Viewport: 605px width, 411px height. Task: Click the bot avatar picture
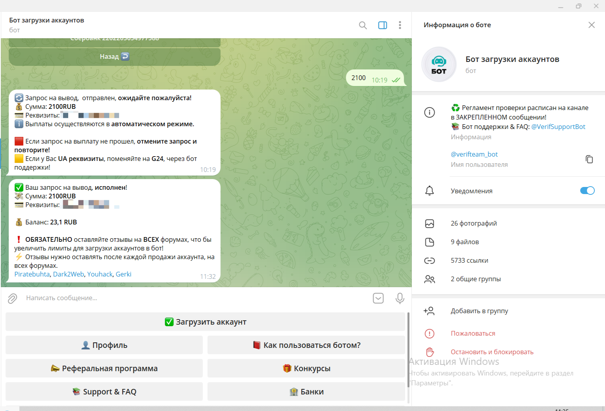[x=439, y=64]
